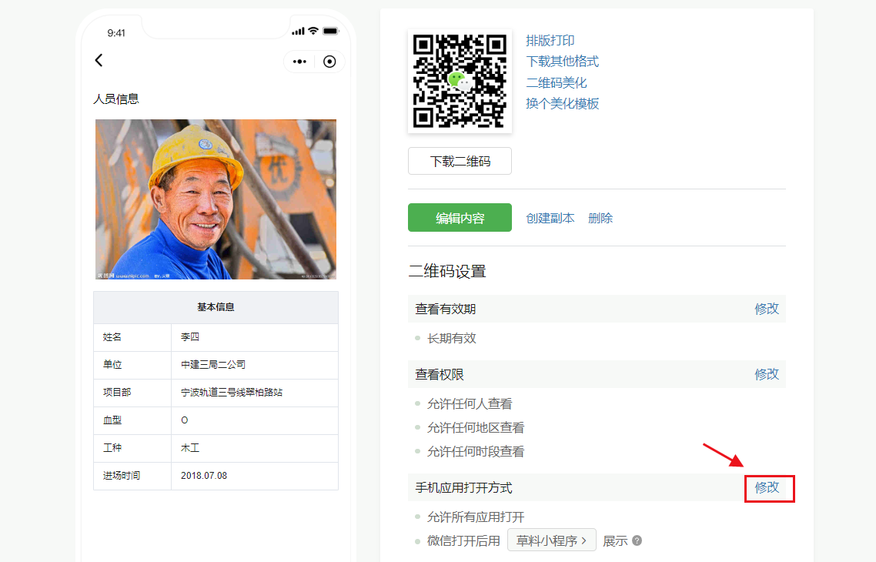This screenshot has height=562, width=876.
Task: Click 允许任何时段查看 item
Action: coord(476,451)
